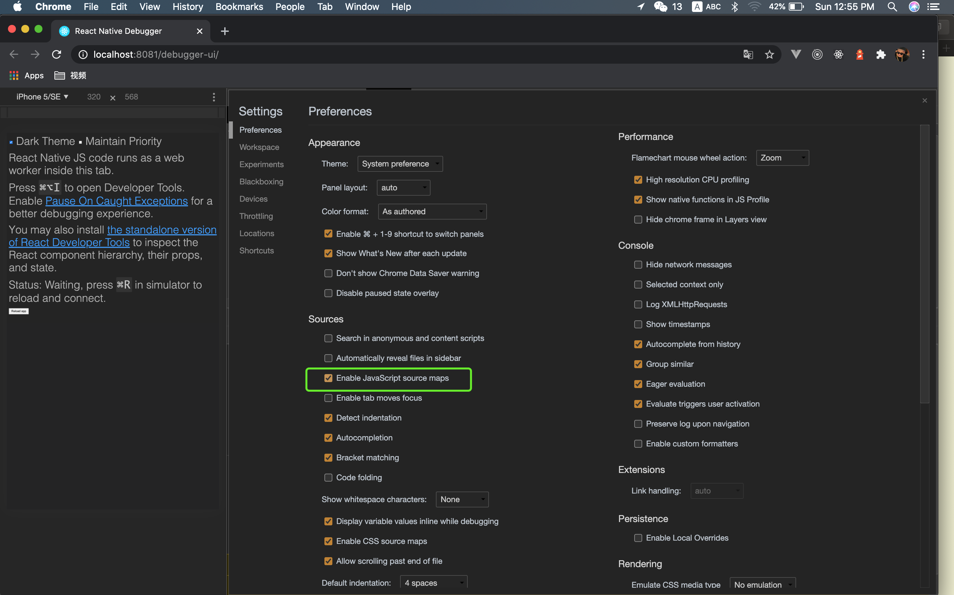The width and height of the screenshot is (954, 595).
Task: Open the React Developer Tools extension icon
Action: (838, 54)
